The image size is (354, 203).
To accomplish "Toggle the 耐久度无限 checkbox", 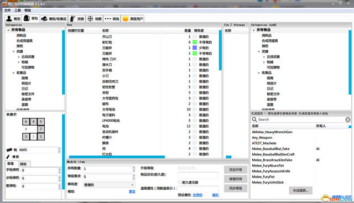I will click(179, 182).
